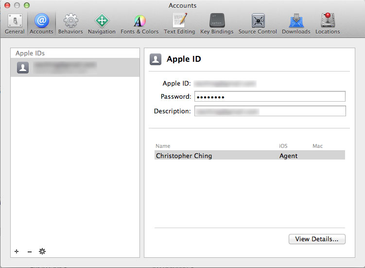Viewport: 365px width, 268px height.
Task: Click the View Details button
Action: (x=317, y=239)
